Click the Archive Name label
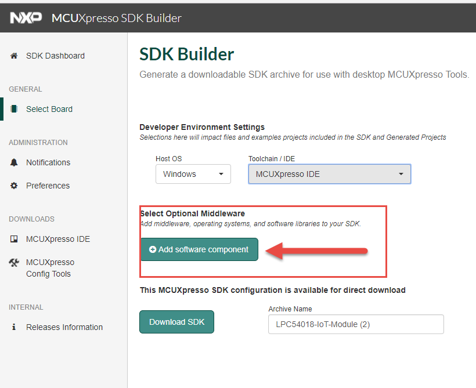Viewport: 476px width, 388px height. pyautogui.click(x=290, y=309)
